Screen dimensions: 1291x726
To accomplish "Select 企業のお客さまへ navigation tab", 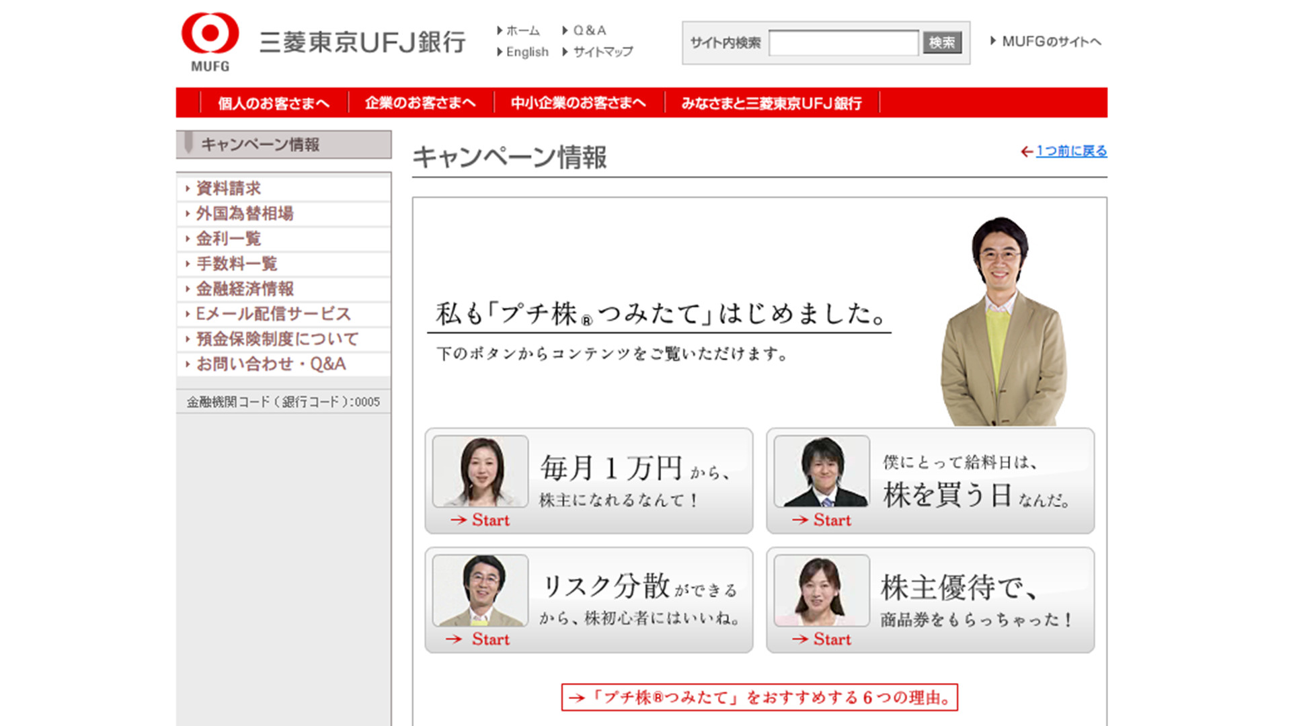I will (420, 103).
